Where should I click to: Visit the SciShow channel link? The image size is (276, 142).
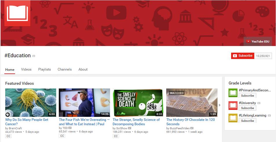pos(122,128)
